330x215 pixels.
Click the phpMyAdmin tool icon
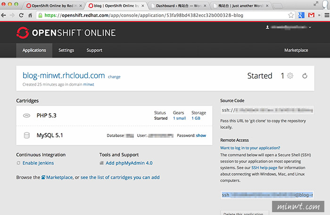pyautogui.click(x=101, y=163)
